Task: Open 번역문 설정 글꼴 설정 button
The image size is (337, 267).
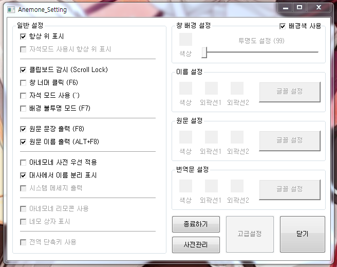Action: point(290,189)
